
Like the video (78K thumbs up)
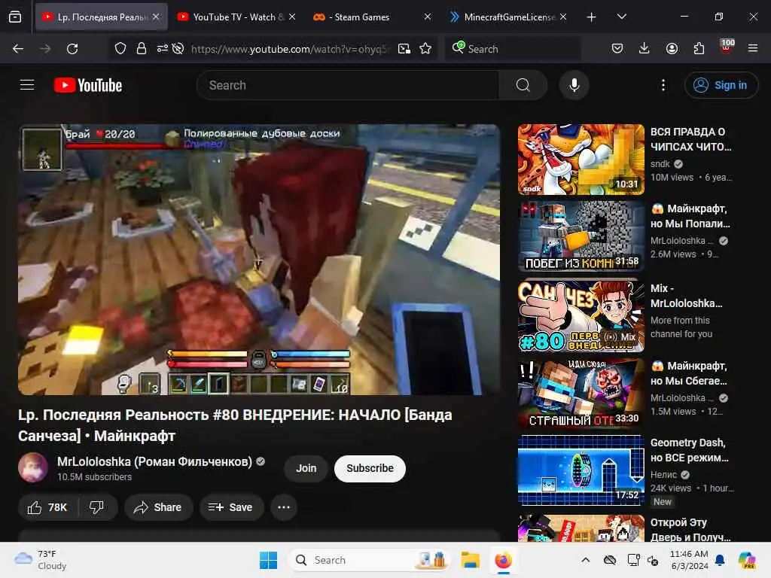(47, 507)
